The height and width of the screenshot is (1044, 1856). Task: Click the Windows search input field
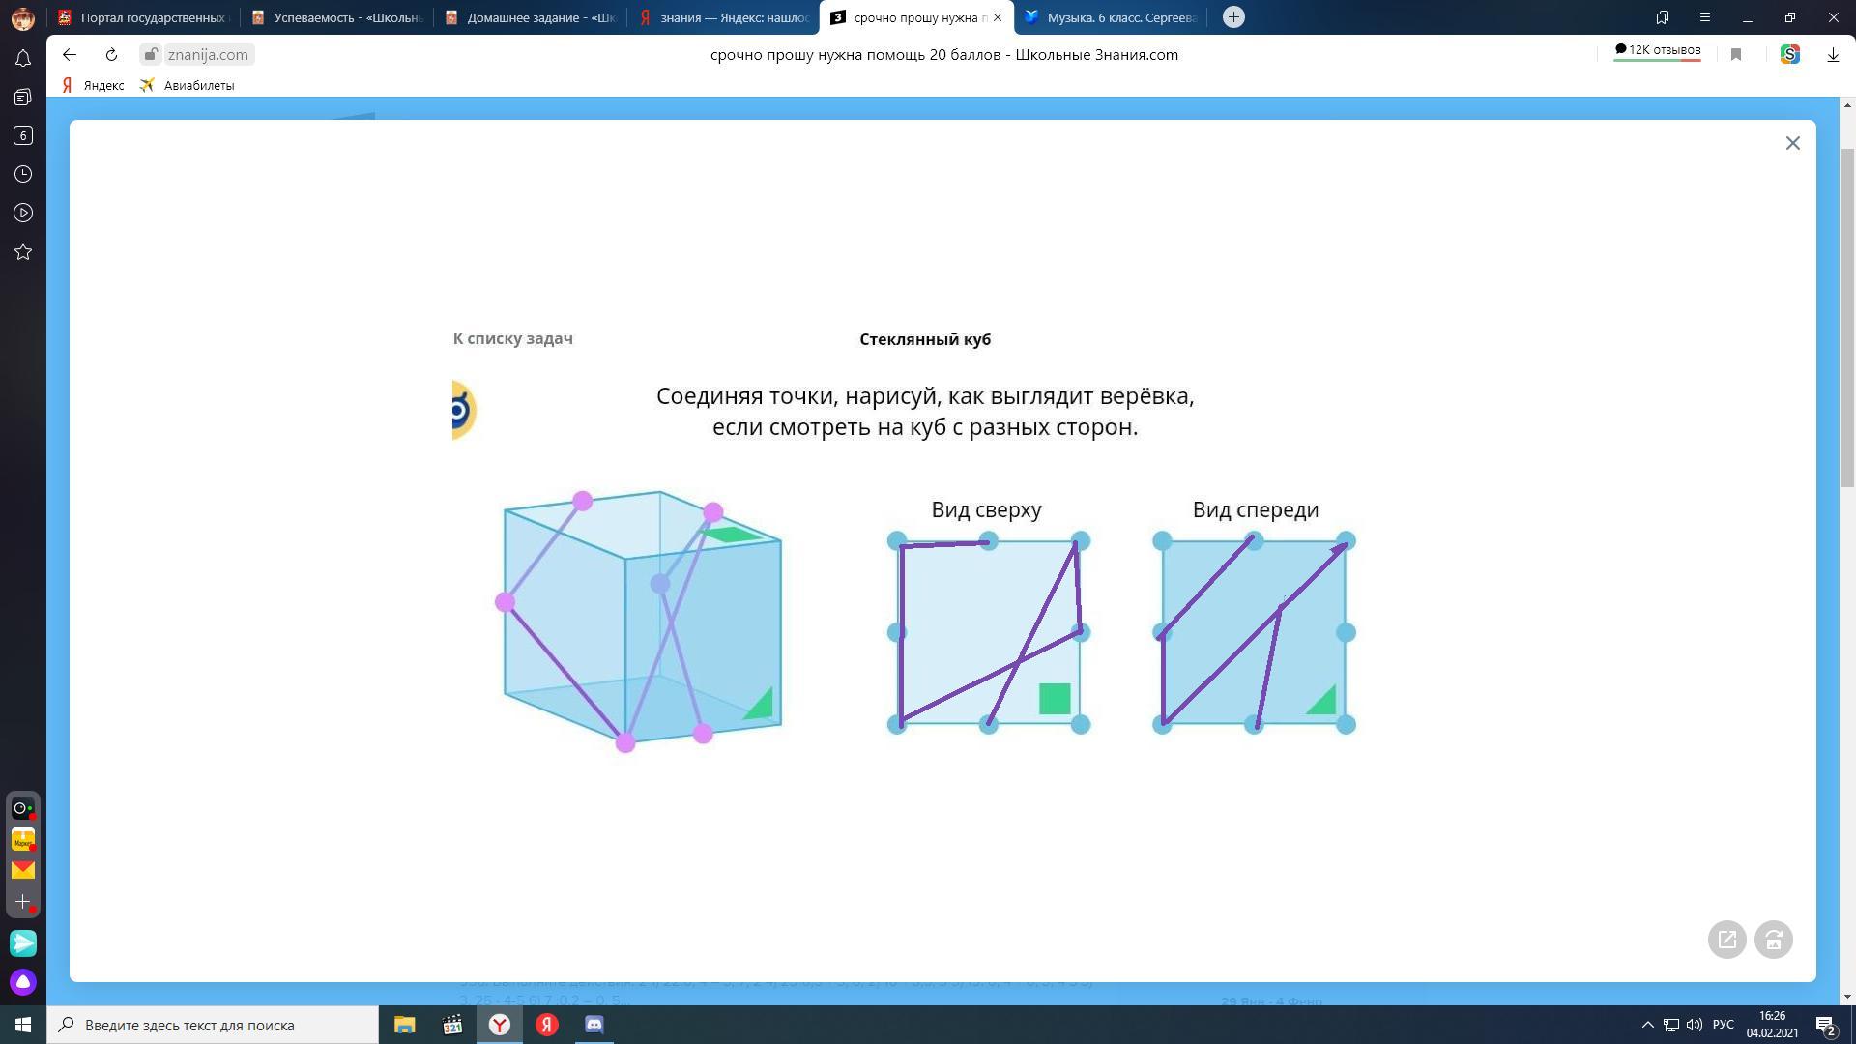click(222, 1025)
